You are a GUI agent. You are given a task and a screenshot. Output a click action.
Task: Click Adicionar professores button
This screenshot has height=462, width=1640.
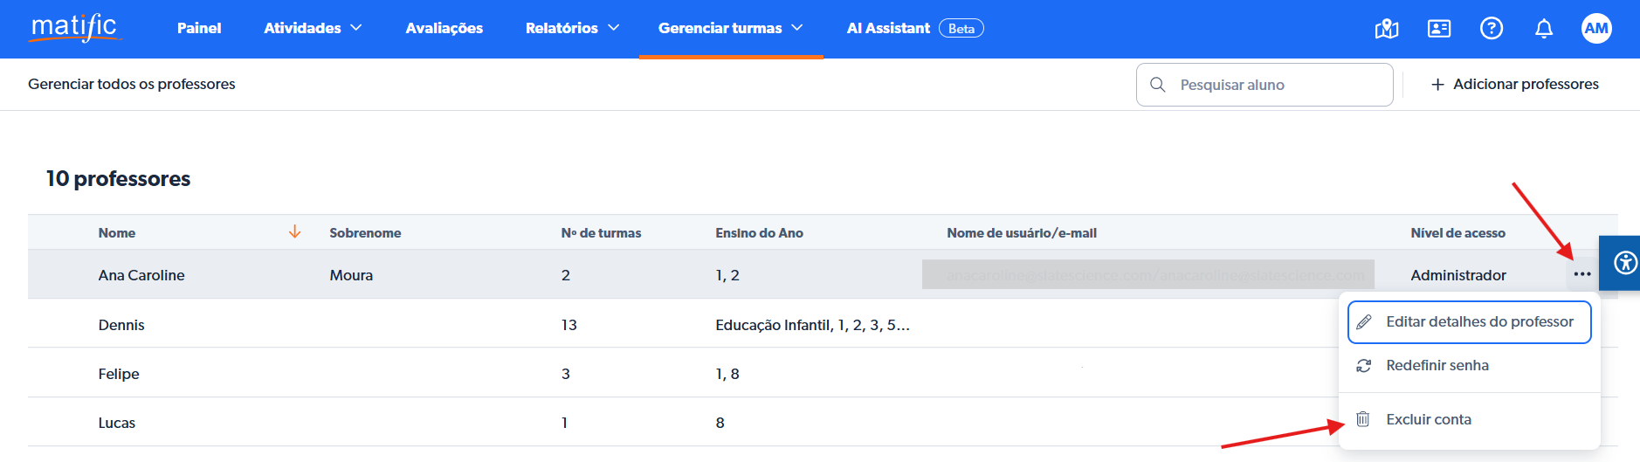(1514, 84)
